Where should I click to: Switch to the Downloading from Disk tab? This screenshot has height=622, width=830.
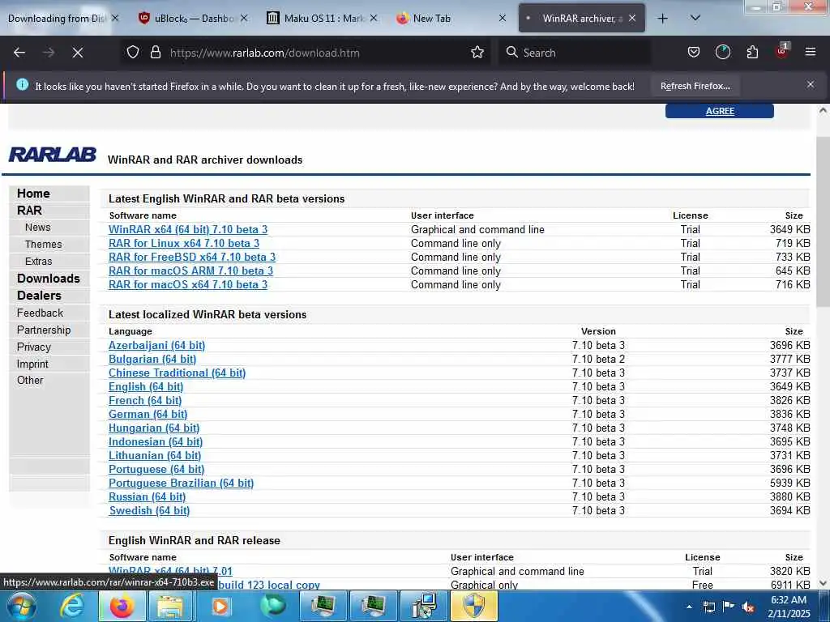(x=57, y=19)
